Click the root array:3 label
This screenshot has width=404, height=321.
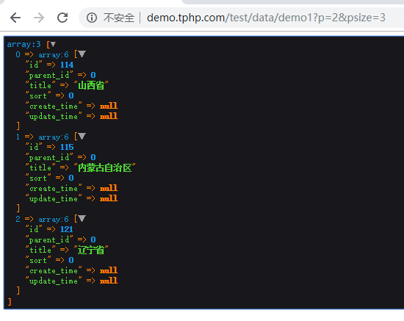(x=24, y=44)
